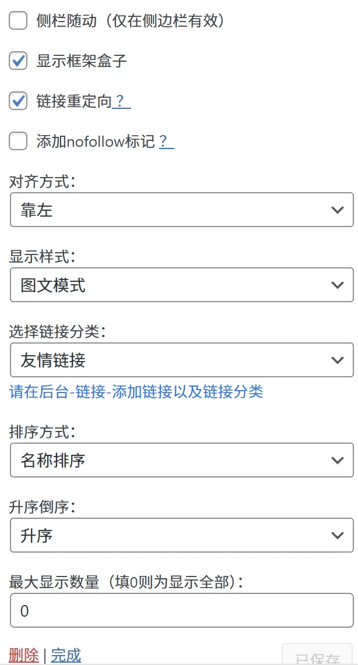Click 完成 to finish editing
The width and height of the screenshot is (358, 665).
click(66, 654)
